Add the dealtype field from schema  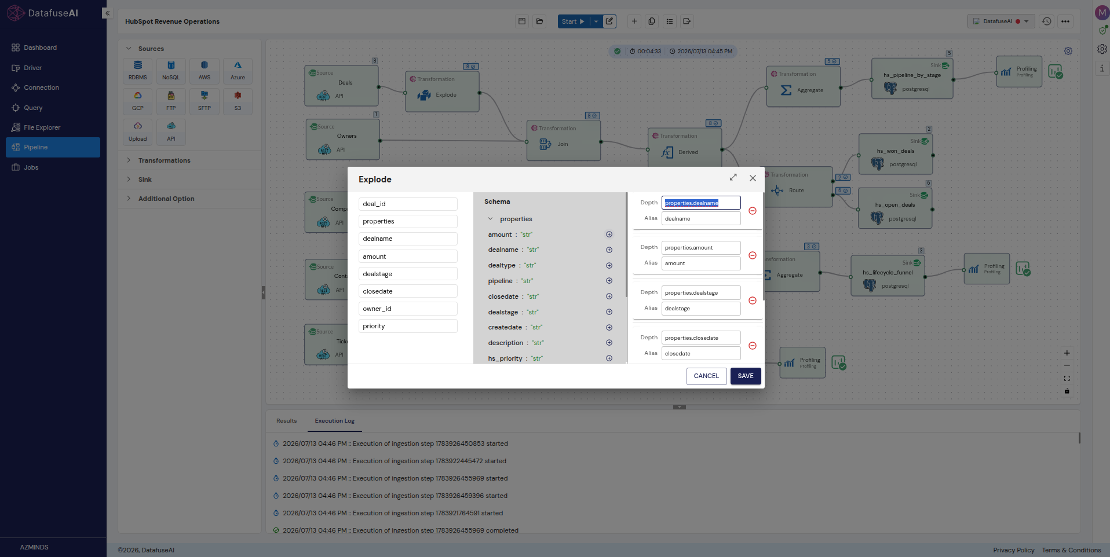coord(609,265)
